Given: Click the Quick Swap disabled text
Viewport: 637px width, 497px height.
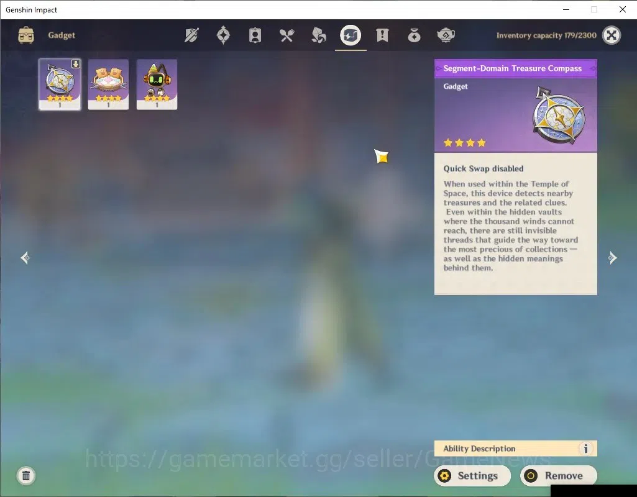Looking at the screenshot, I should coord(483,168).
